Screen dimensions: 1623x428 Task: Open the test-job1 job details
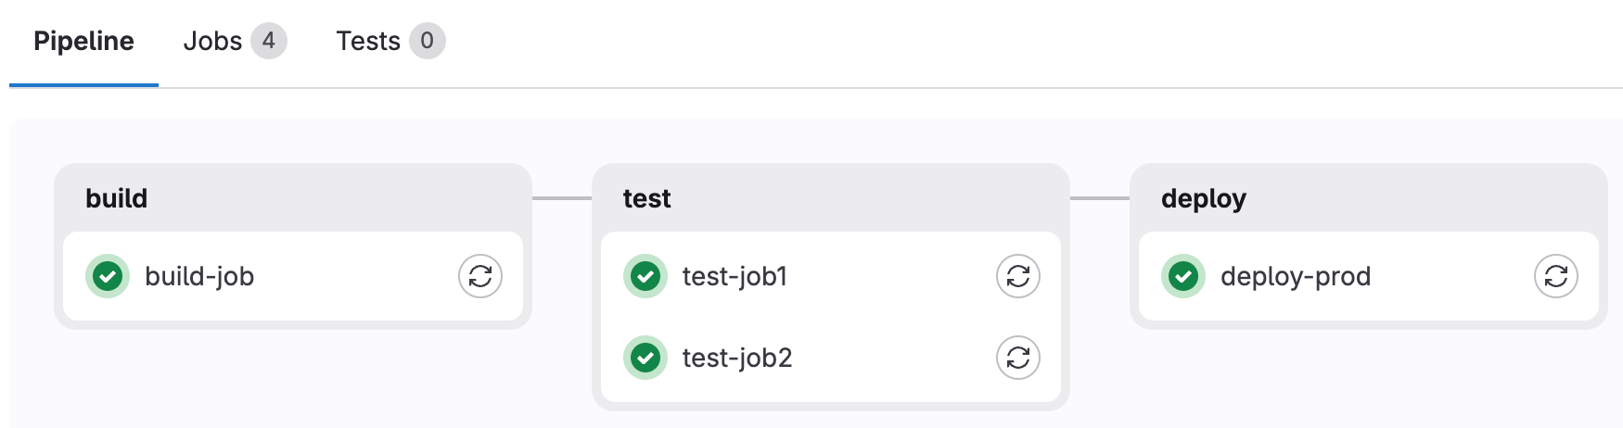tap(735, 276)
